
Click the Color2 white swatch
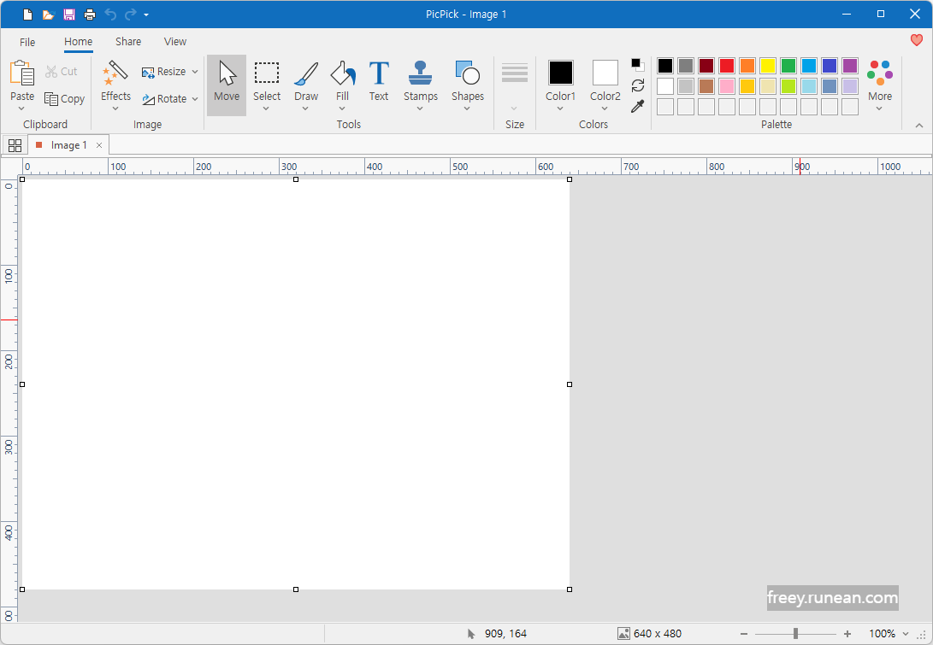click(605, 73)
